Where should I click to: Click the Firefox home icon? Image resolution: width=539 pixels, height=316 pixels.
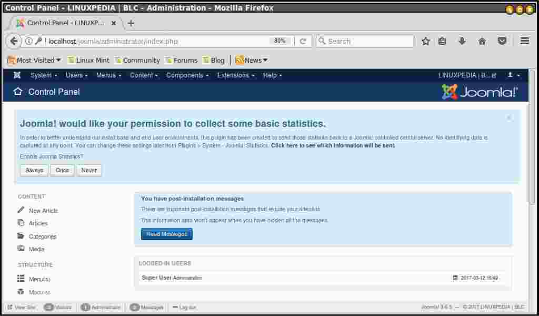point(482,41)
